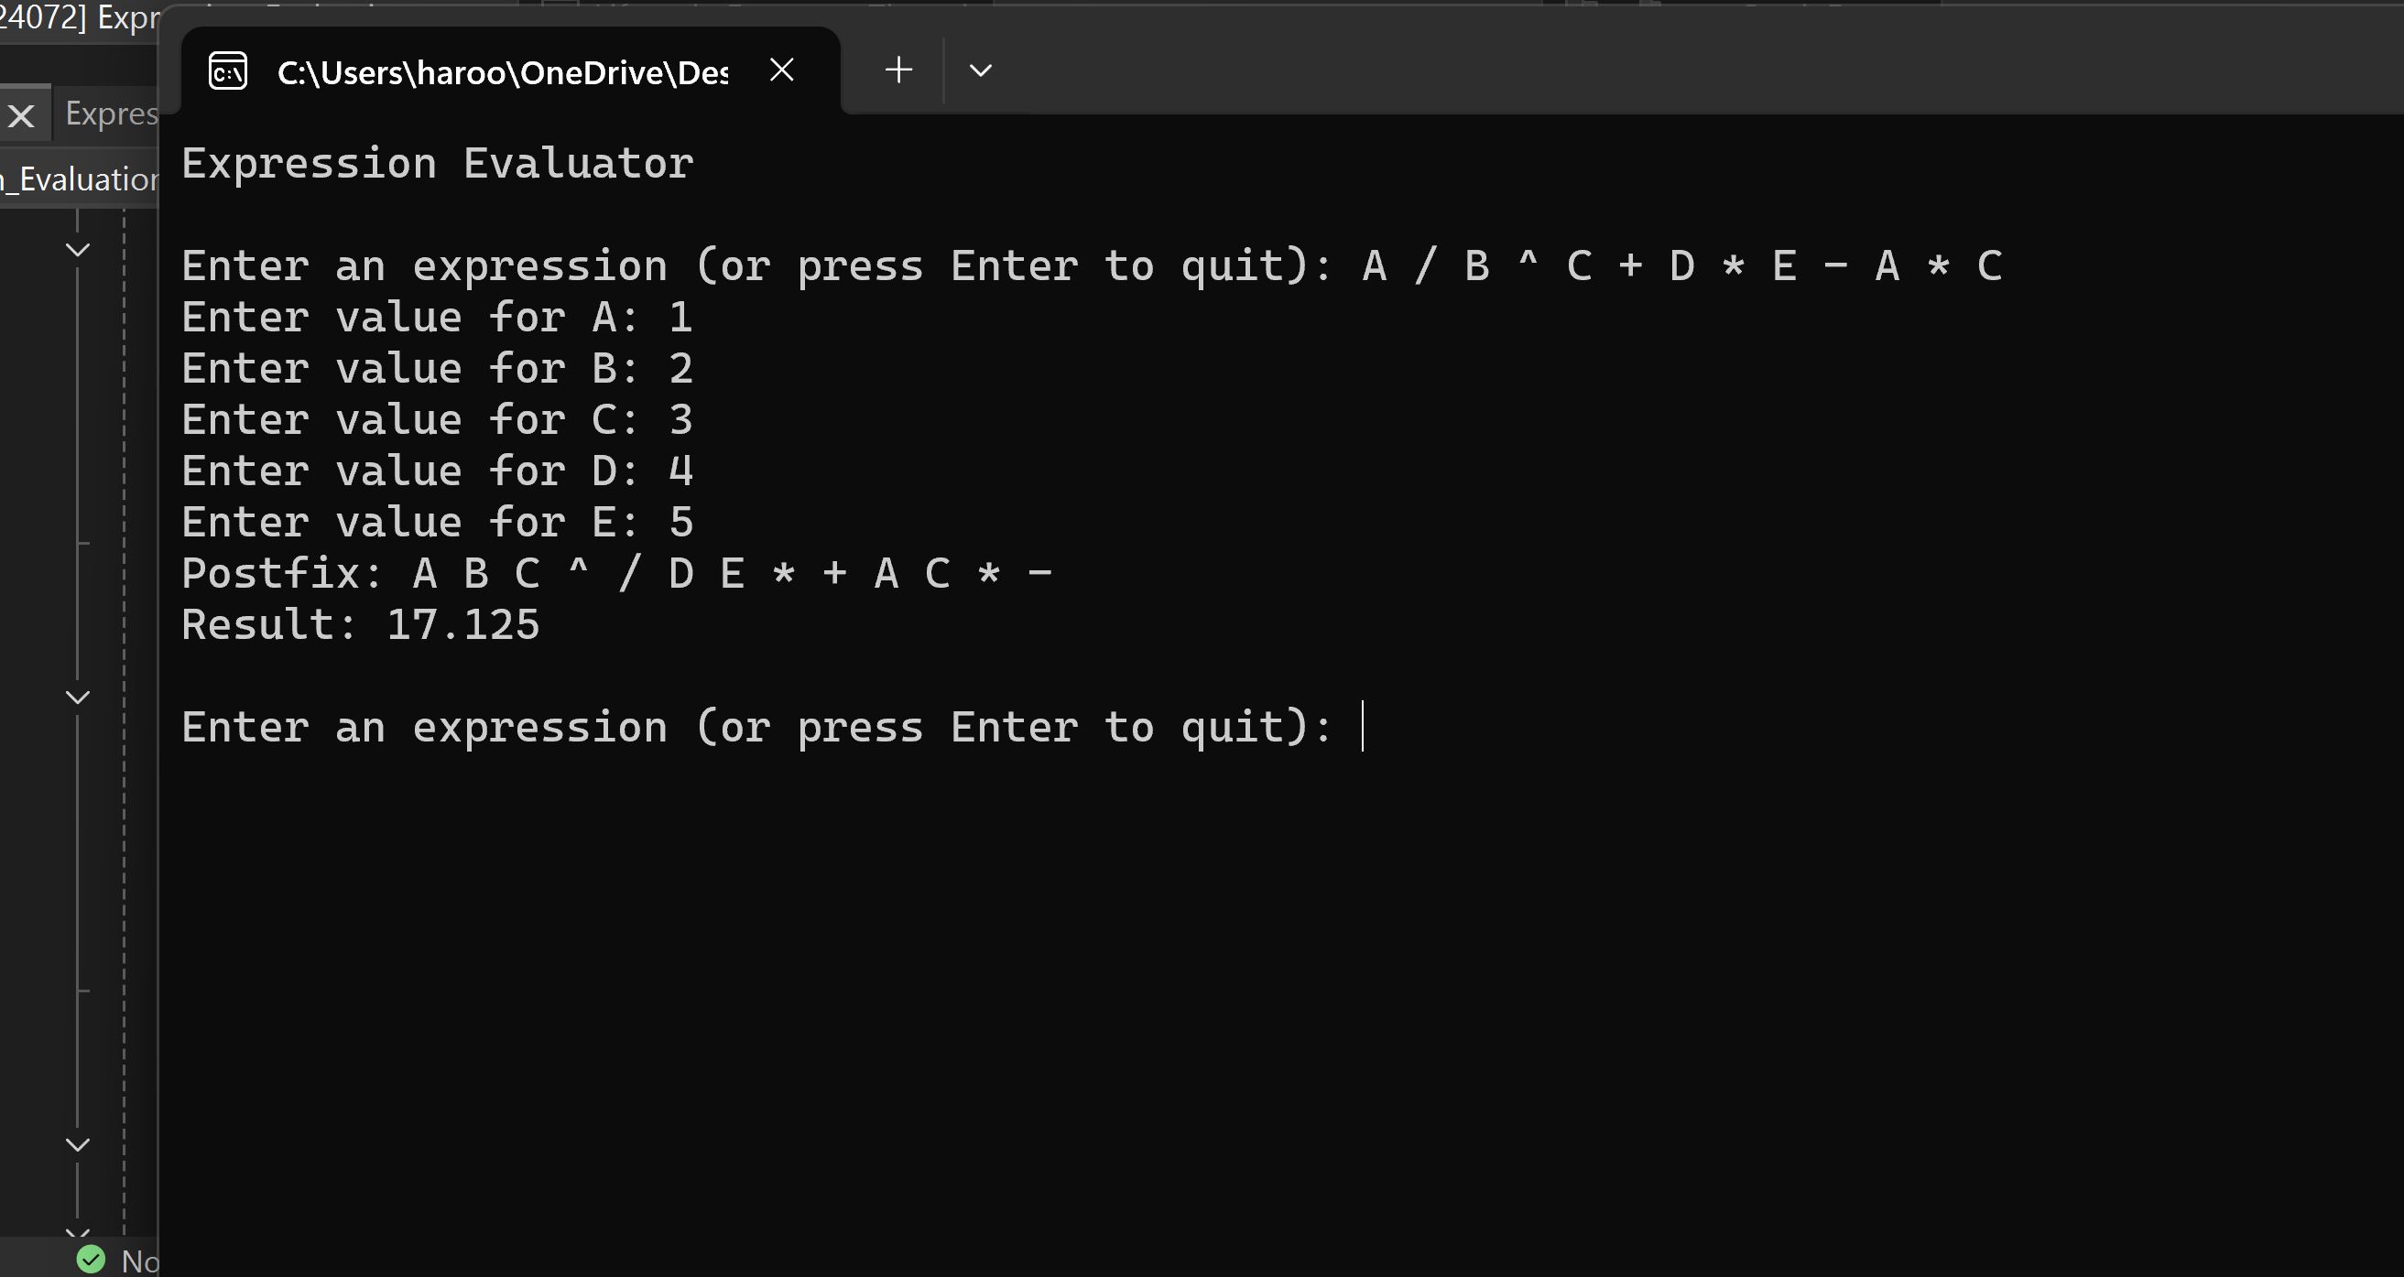Select the C:\Users\haroo\OneDrive tab title
The height and width of the screenshot is (1277, 2404).
click(x=502, y=71)
